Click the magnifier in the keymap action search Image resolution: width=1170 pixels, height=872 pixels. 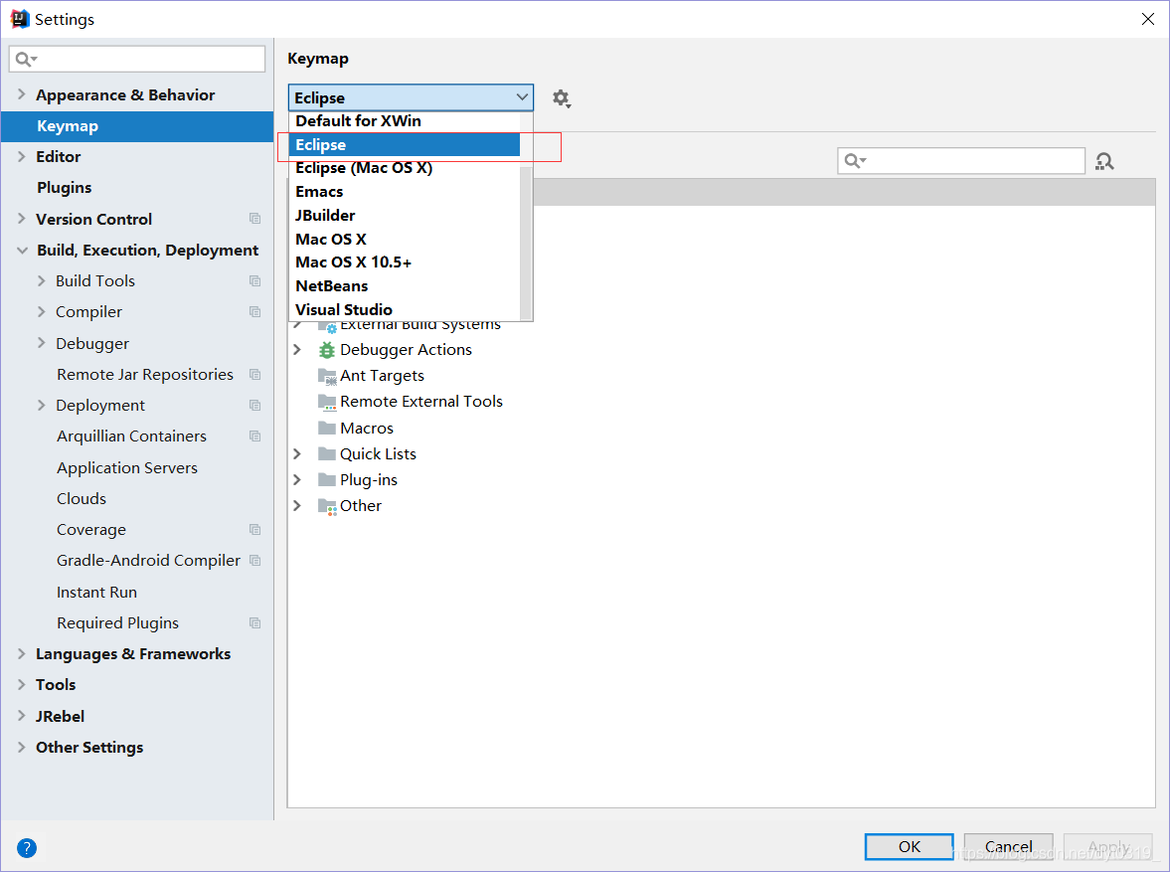[854, 160]
